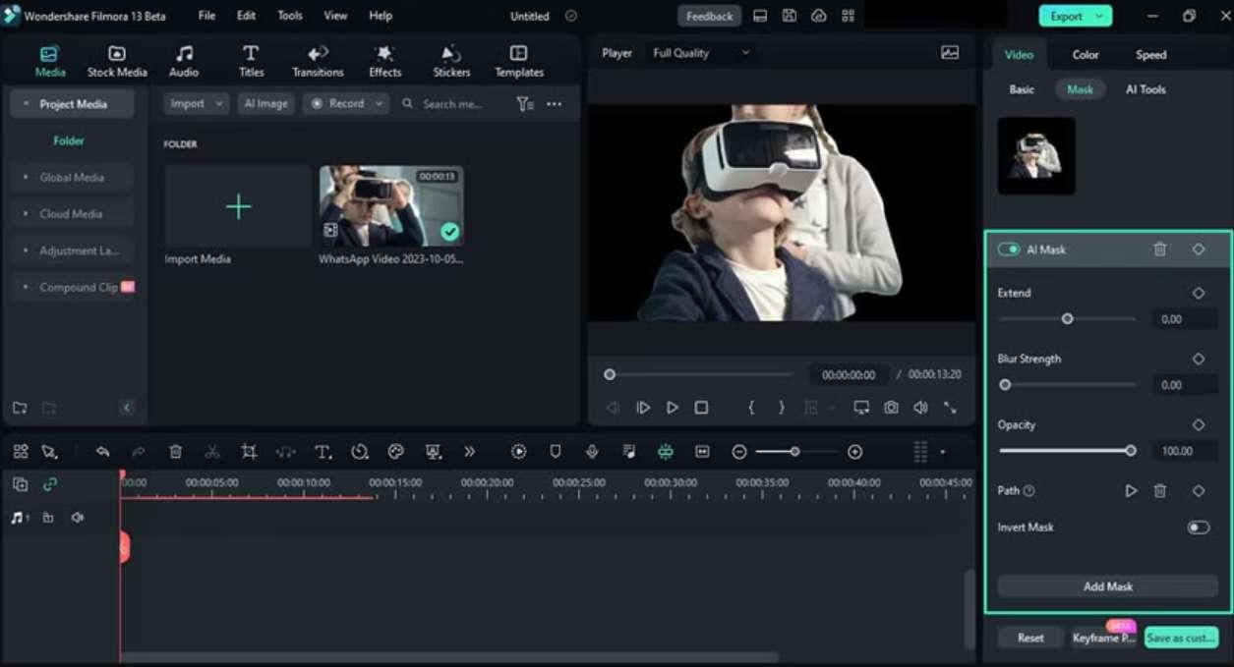This screenshot has width=1234, height=667.
Task: Click the Stop button in player
Action: (701, 407)
